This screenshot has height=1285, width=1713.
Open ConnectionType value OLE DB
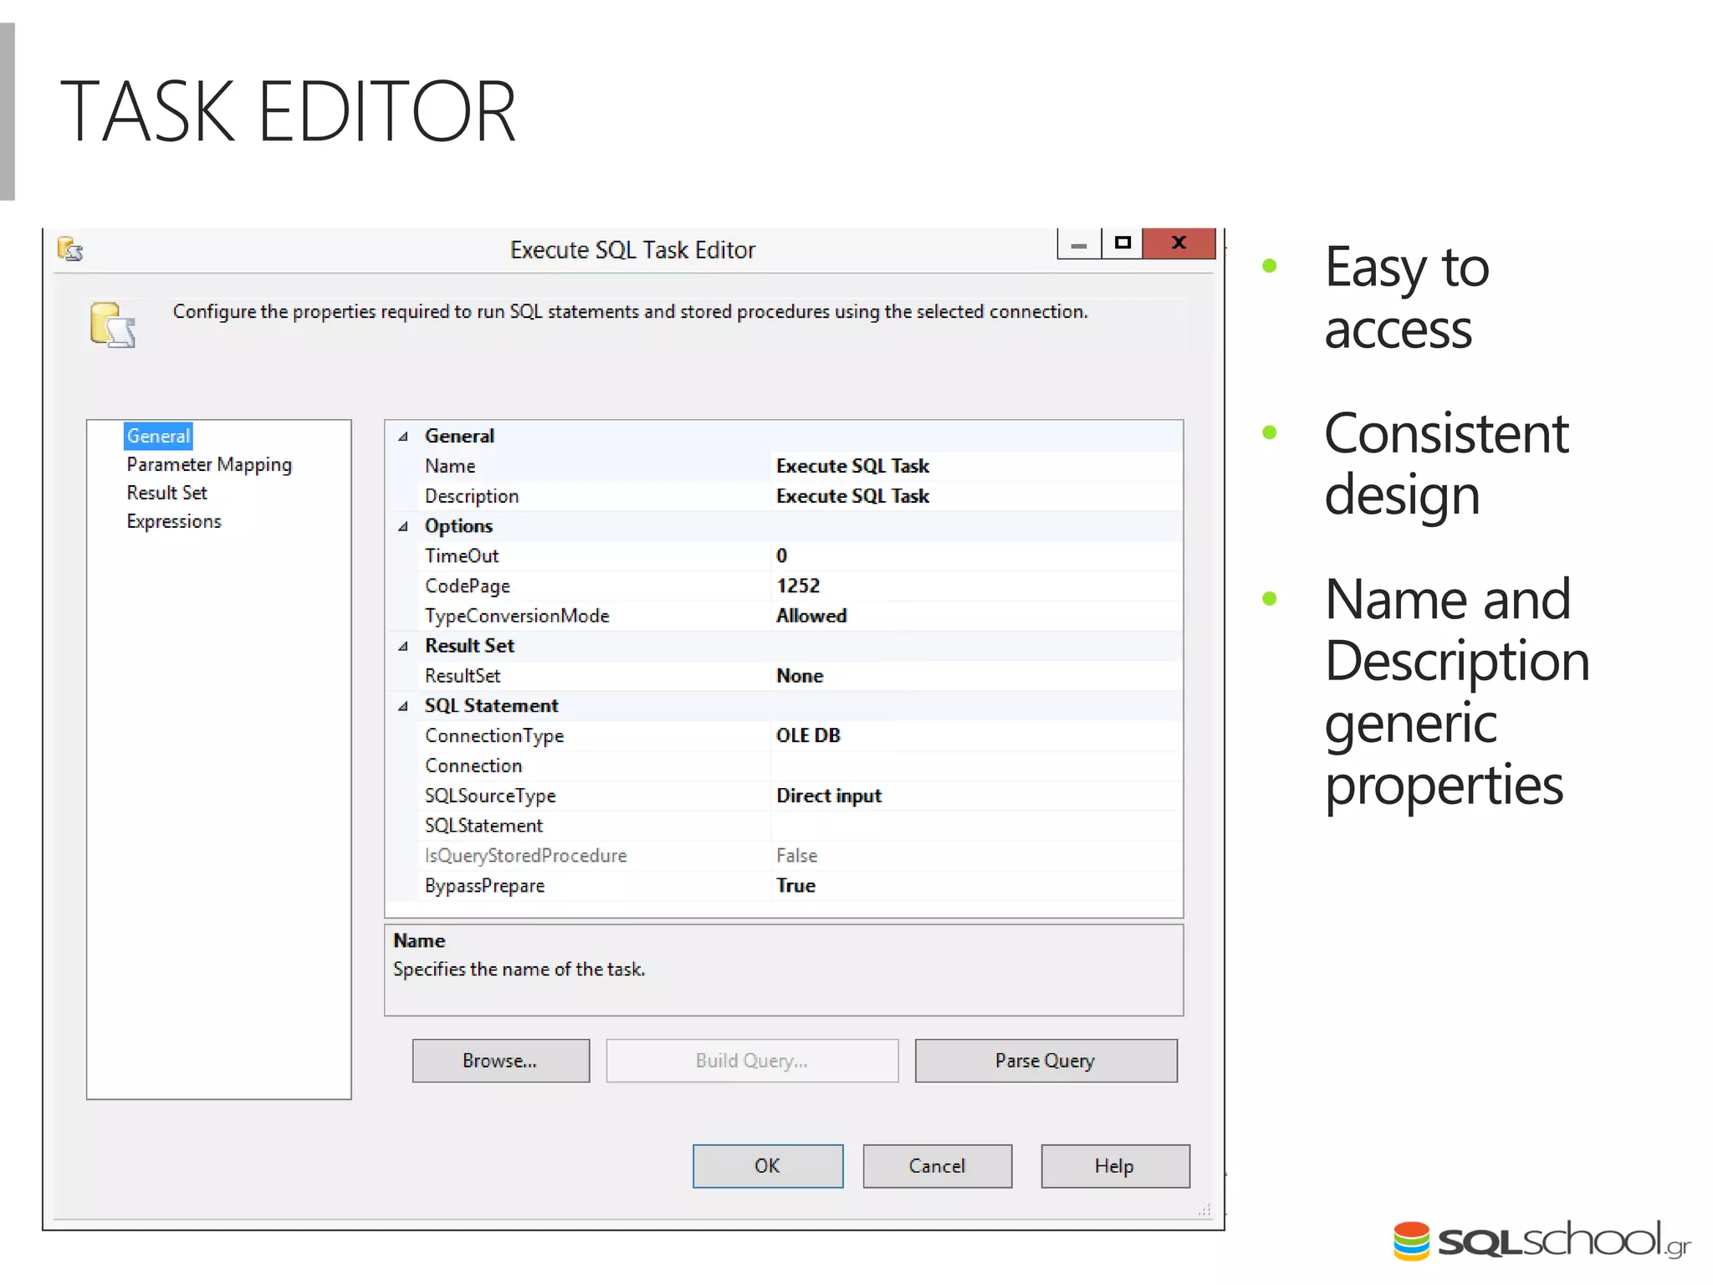(976, 735)
